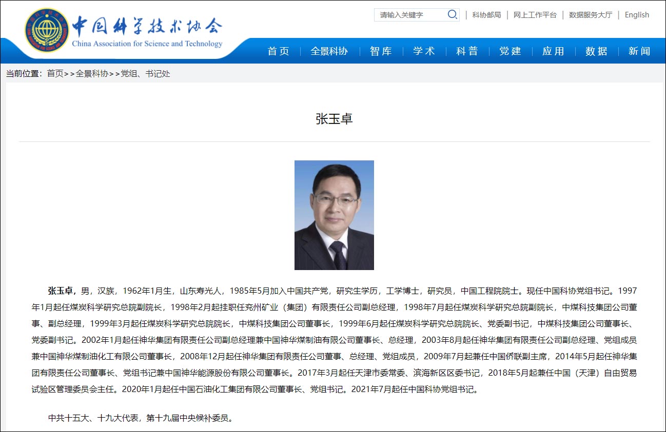Open the 数据 navigation menu item

click(596, 51)
